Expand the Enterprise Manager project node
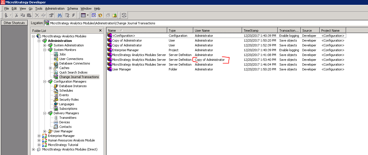This screenshot has width=368, height=155. click(x=39, y=136)
